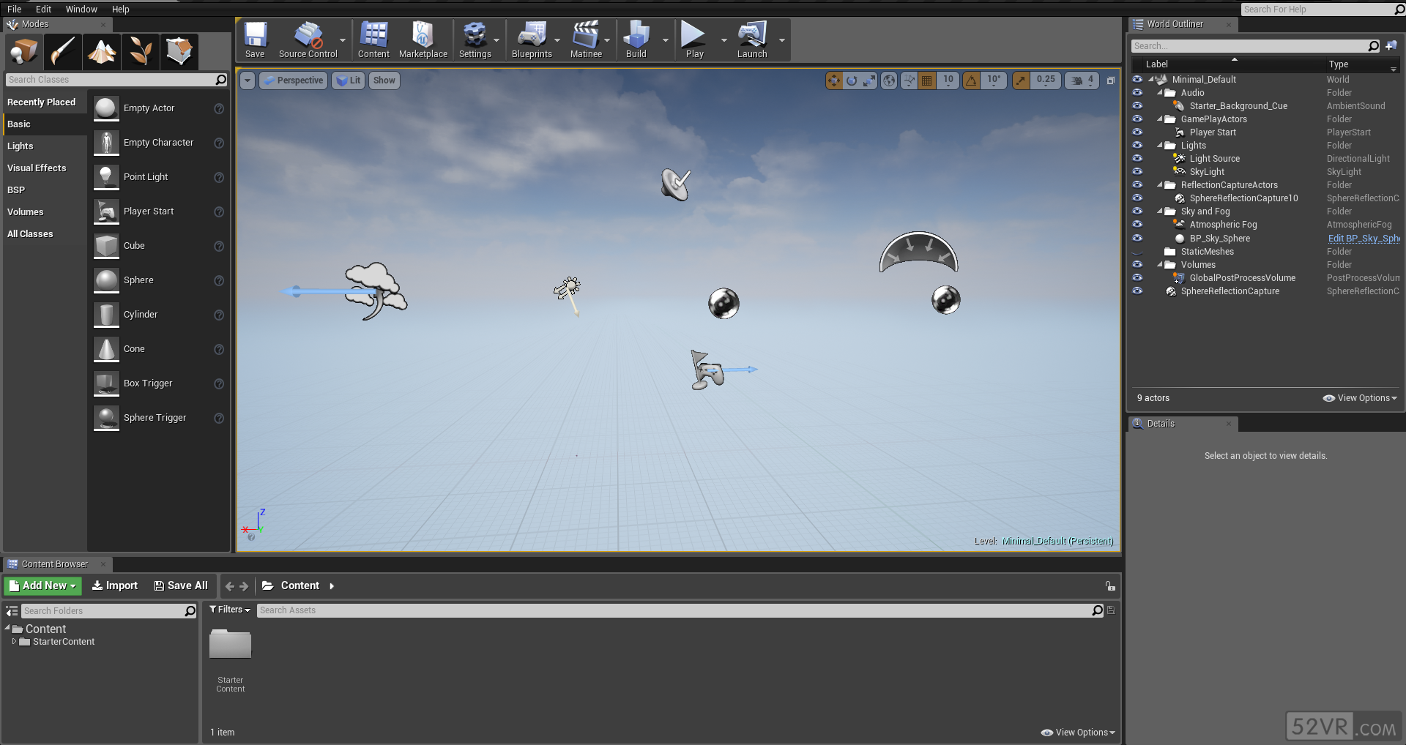The image size is (1406, 745).
Task: Click the Build lighting icon
Action: (x=636, y=40)
